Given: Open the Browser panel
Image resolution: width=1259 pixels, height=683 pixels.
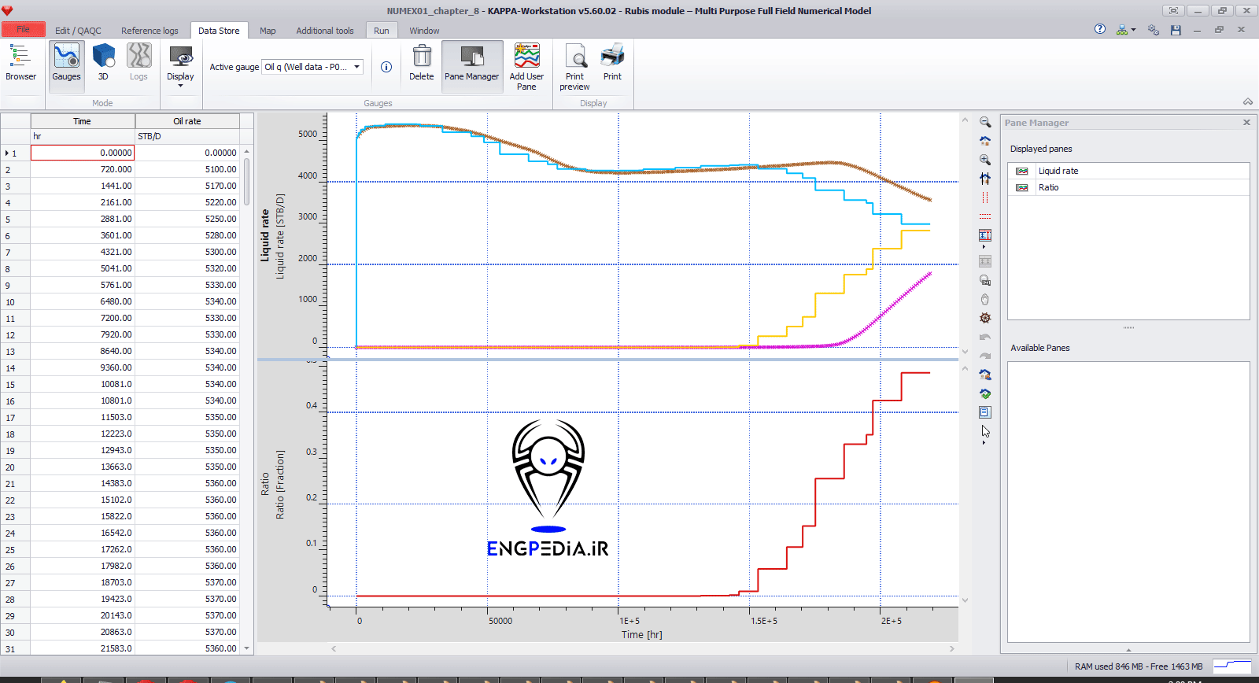Looking at the screenshot, I should coord(20,63).
